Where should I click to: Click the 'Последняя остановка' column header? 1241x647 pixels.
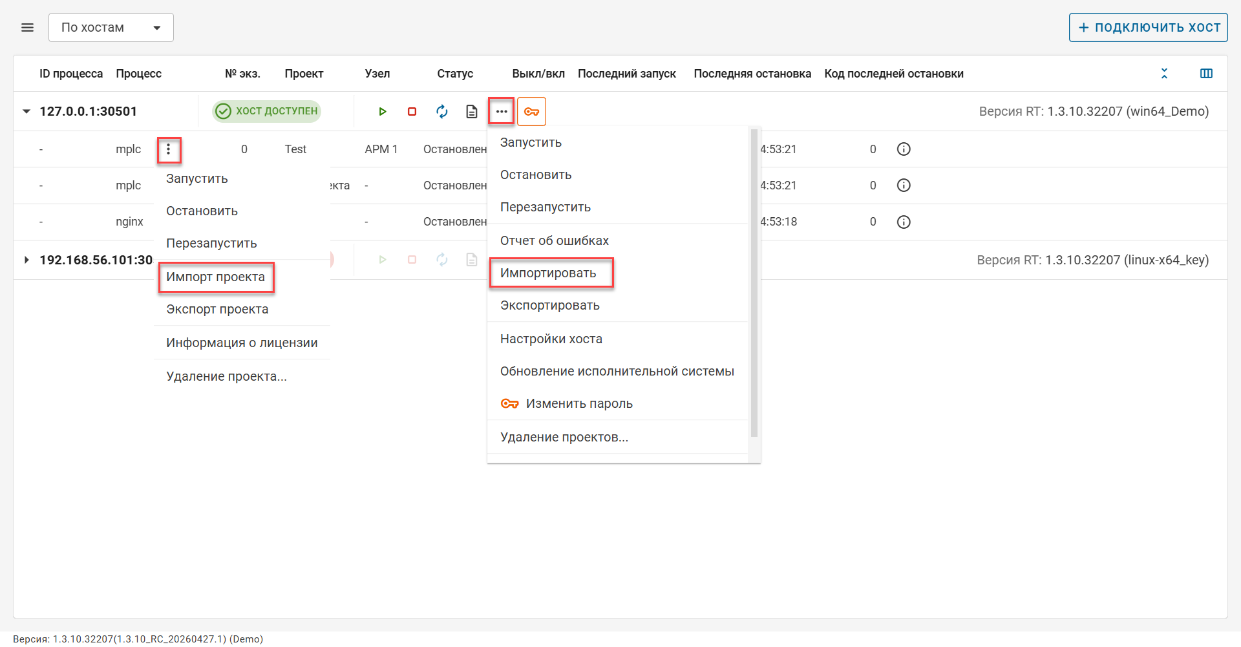752,74
